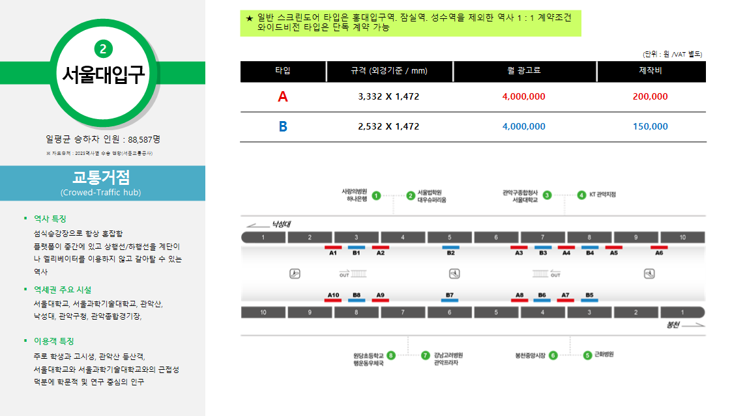Select the blue B7 ad position marker
Viewport: 747px width, 416px height.
click(x=450, y=300)
